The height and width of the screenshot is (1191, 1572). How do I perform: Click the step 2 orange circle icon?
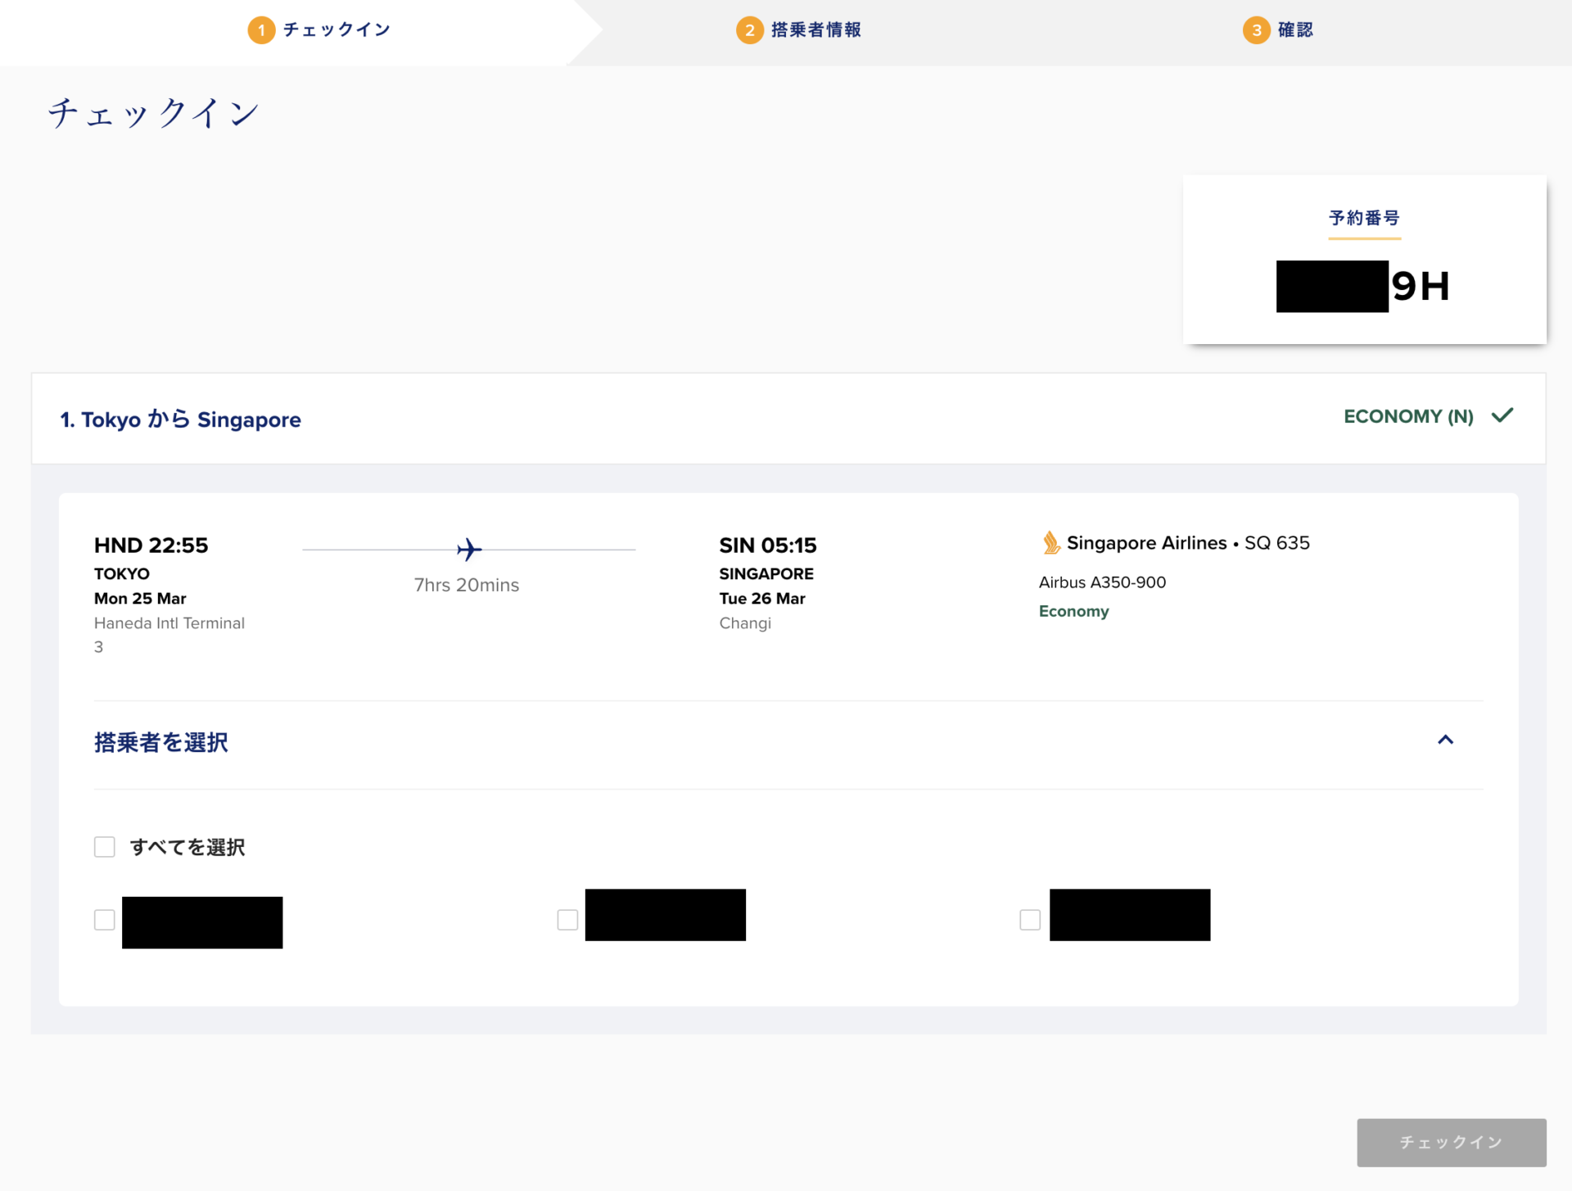point(749,30)
